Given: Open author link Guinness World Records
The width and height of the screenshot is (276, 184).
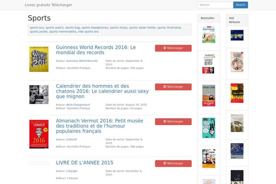Looking at the screenshot, I should (82, 61).
